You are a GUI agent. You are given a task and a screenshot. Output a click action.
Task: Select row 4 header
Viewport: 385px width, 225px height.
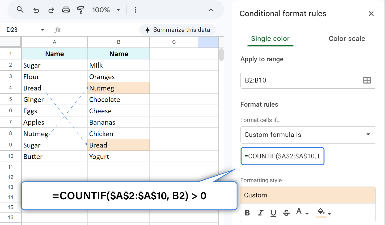pyautogui.click(x=11, y=88)
